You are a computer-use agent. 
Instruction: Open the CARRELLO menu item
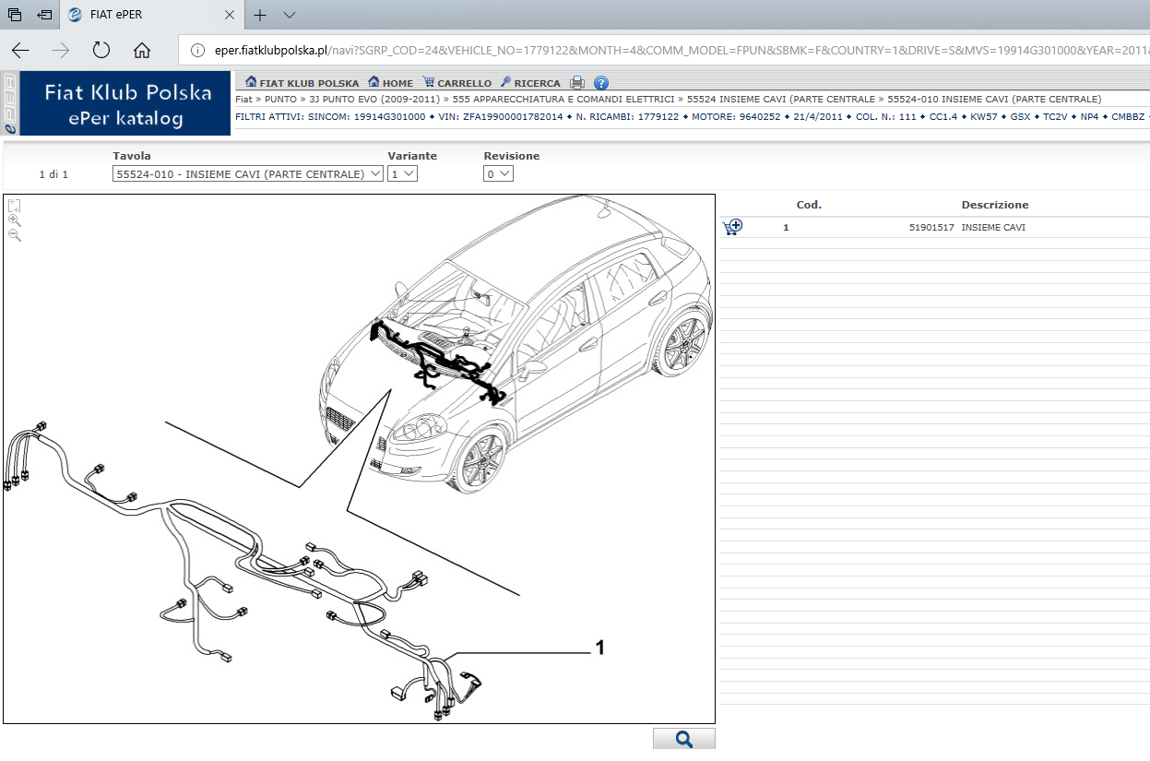(457, 83)
